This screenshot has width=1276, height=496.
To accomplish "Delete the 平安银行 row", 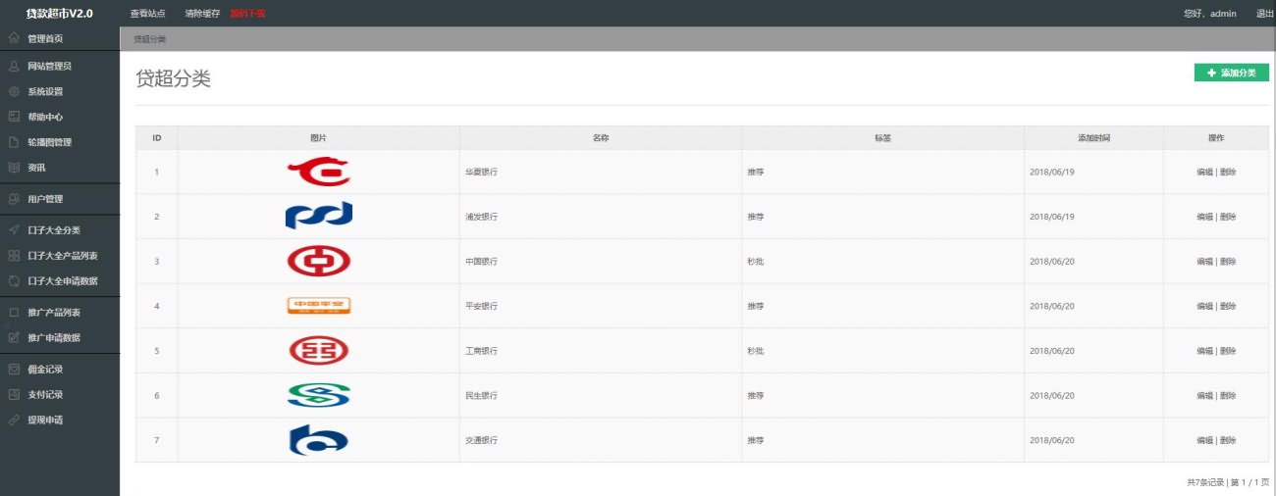I will tap(1228, 306).
